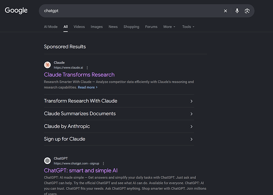Image resolution: width=273 pixels, height=195 pixels.
Task: Click the Google logo
Action: click(x=16, y=10)
